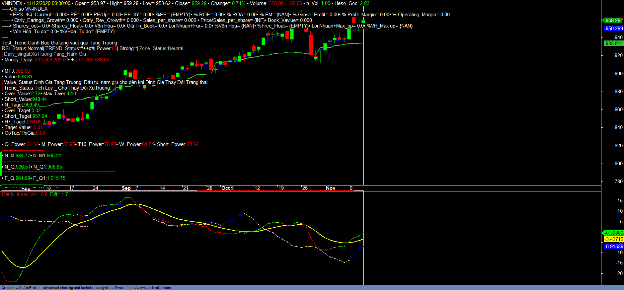Click the blue 950.289 price axis label
624x290 pixels.
tap(614, 29)
